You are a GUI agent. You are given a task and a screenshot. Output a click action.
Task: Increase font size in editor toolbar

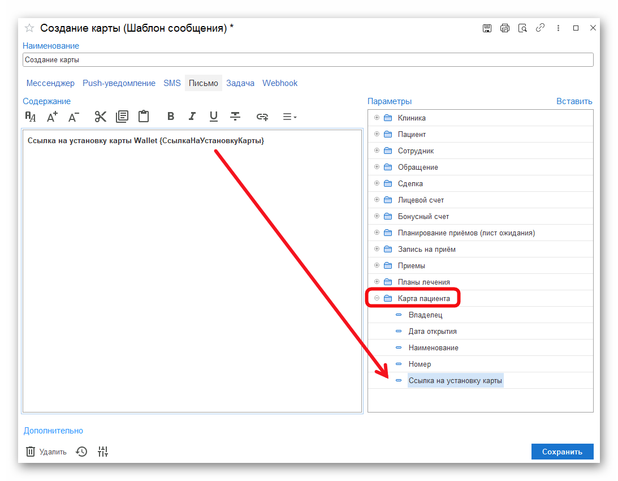(x=52, y=117)
